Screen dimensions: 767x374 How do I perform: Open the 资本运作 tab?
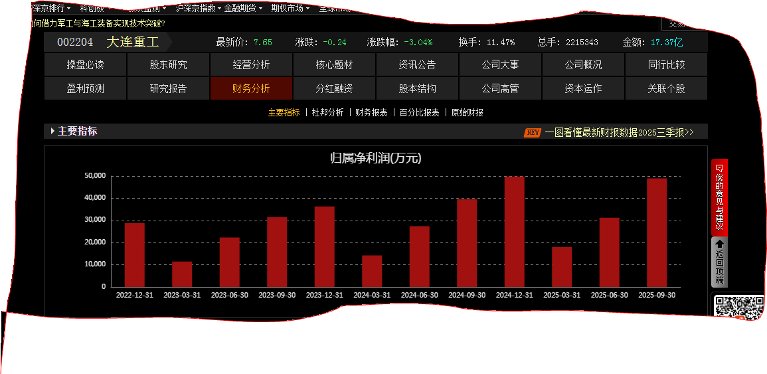click(x=583, y=88)
